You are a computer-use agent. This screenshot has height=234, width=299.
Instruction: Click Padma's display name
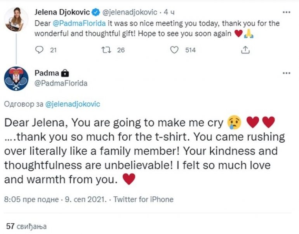pyautogui.click(x=46, y=73)
